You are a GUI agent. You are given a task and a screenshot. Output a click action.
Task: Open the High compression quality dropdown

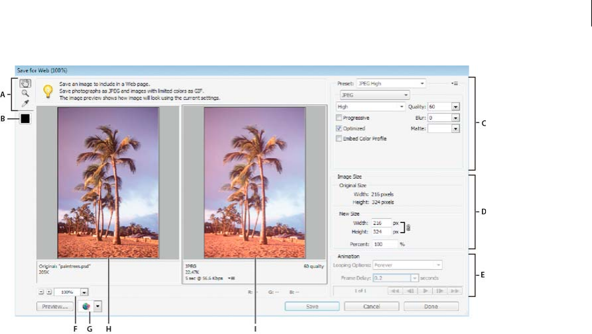tap(371, 106)
